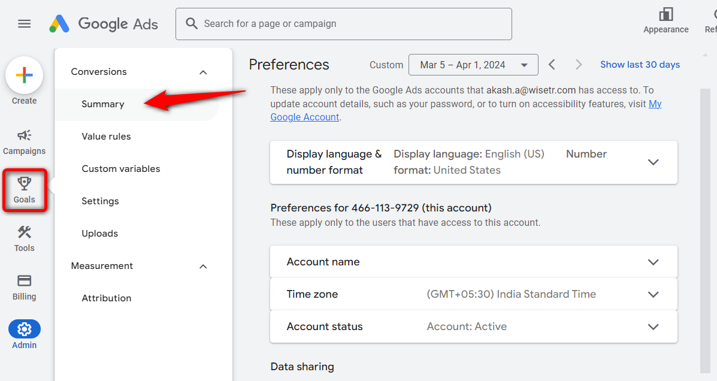Open Value rules menu item
The height and width of the screenshot is (381, 717).
coord(106,137)
